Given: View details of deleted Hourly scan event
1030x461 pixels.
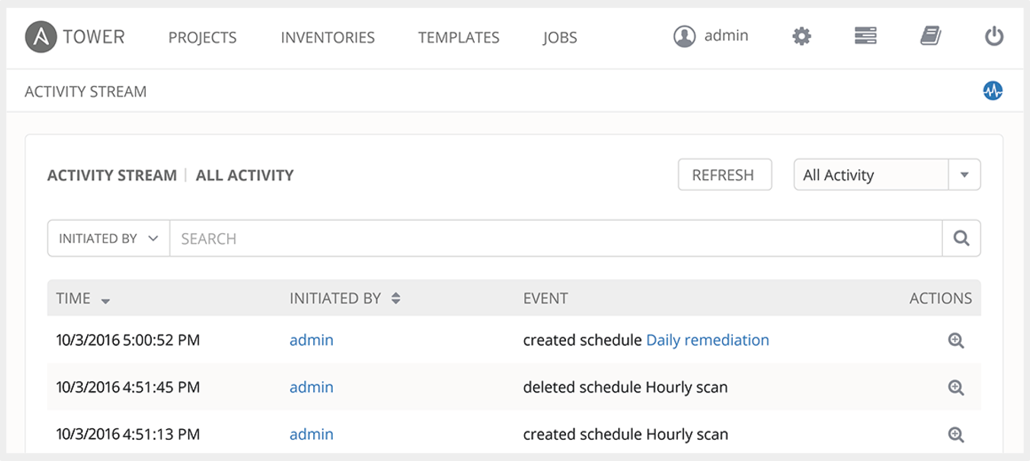Looking at the screenshot, I should pyautogui.click(x=956, y=387).
